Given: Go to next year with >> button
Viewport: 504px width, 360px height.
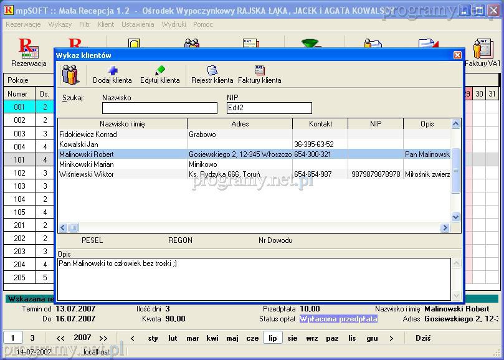Looking at the screenshot, I should point(103,338).
